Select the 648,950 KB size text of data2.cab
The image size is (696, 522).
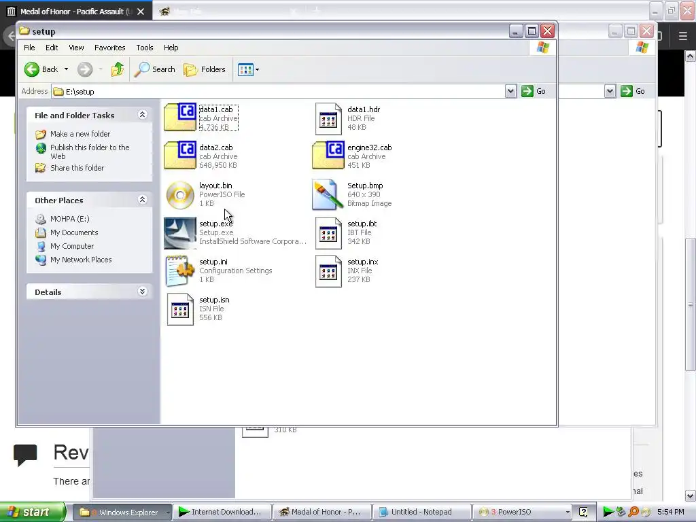(x=218, y=165)
